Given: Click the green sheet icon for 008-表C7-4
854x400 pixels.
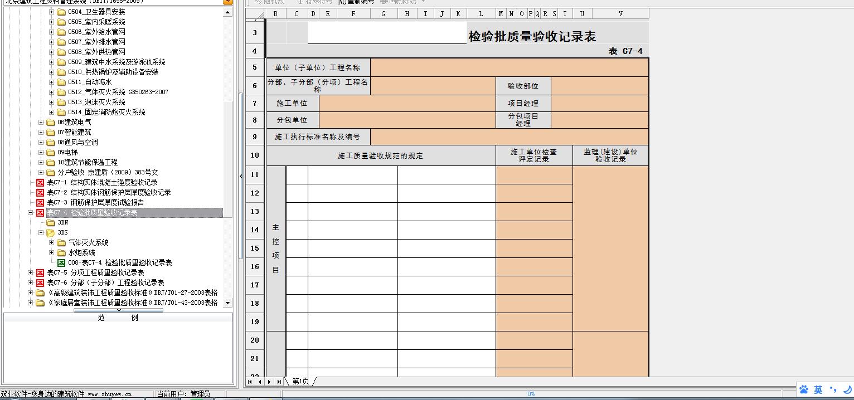Looking at the screenshot, I should (x=61, y=262).
